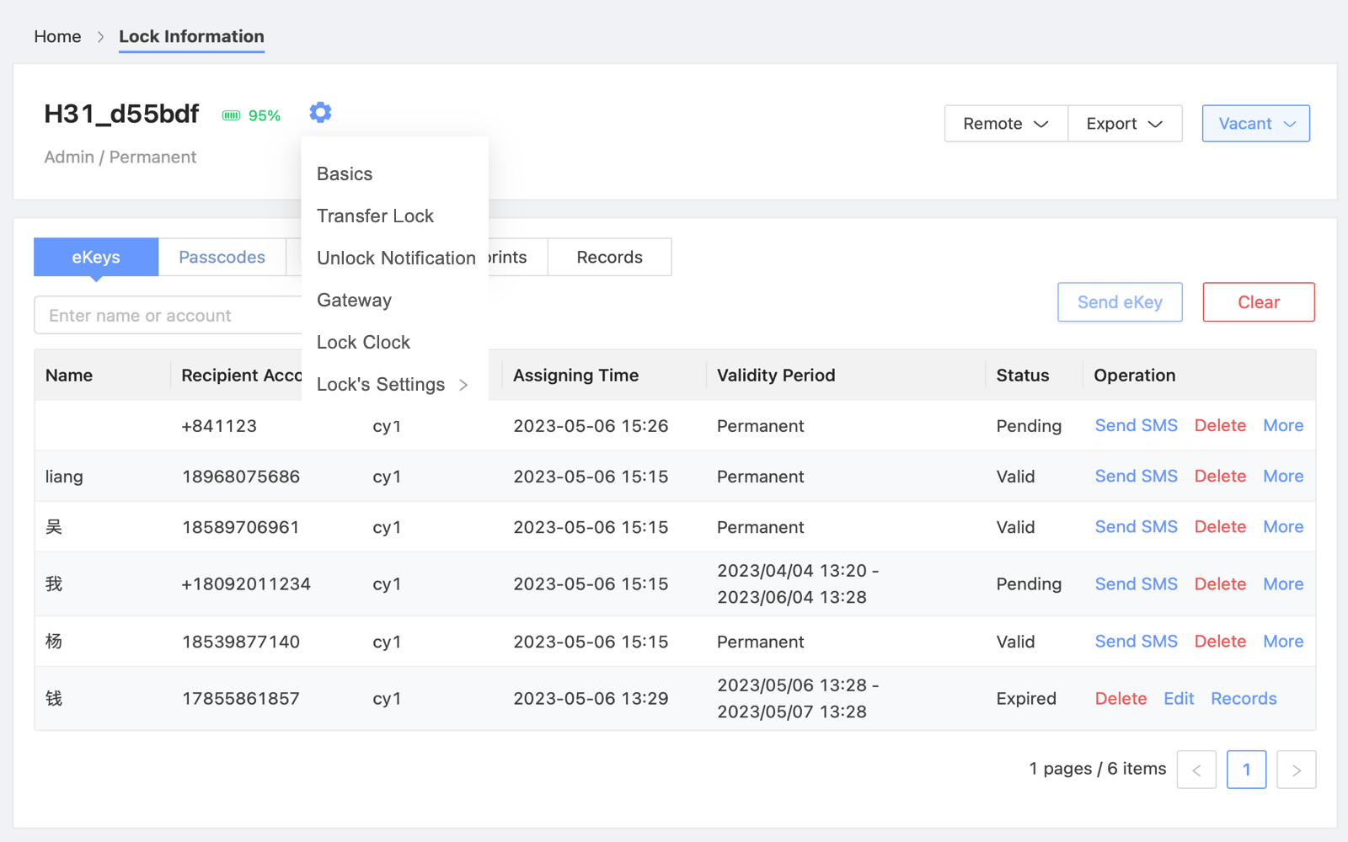Image resolution: width=1348 pixels, height=842 pixels.
Task: Open the Export dropdown
Action: tap(1125, 124)
